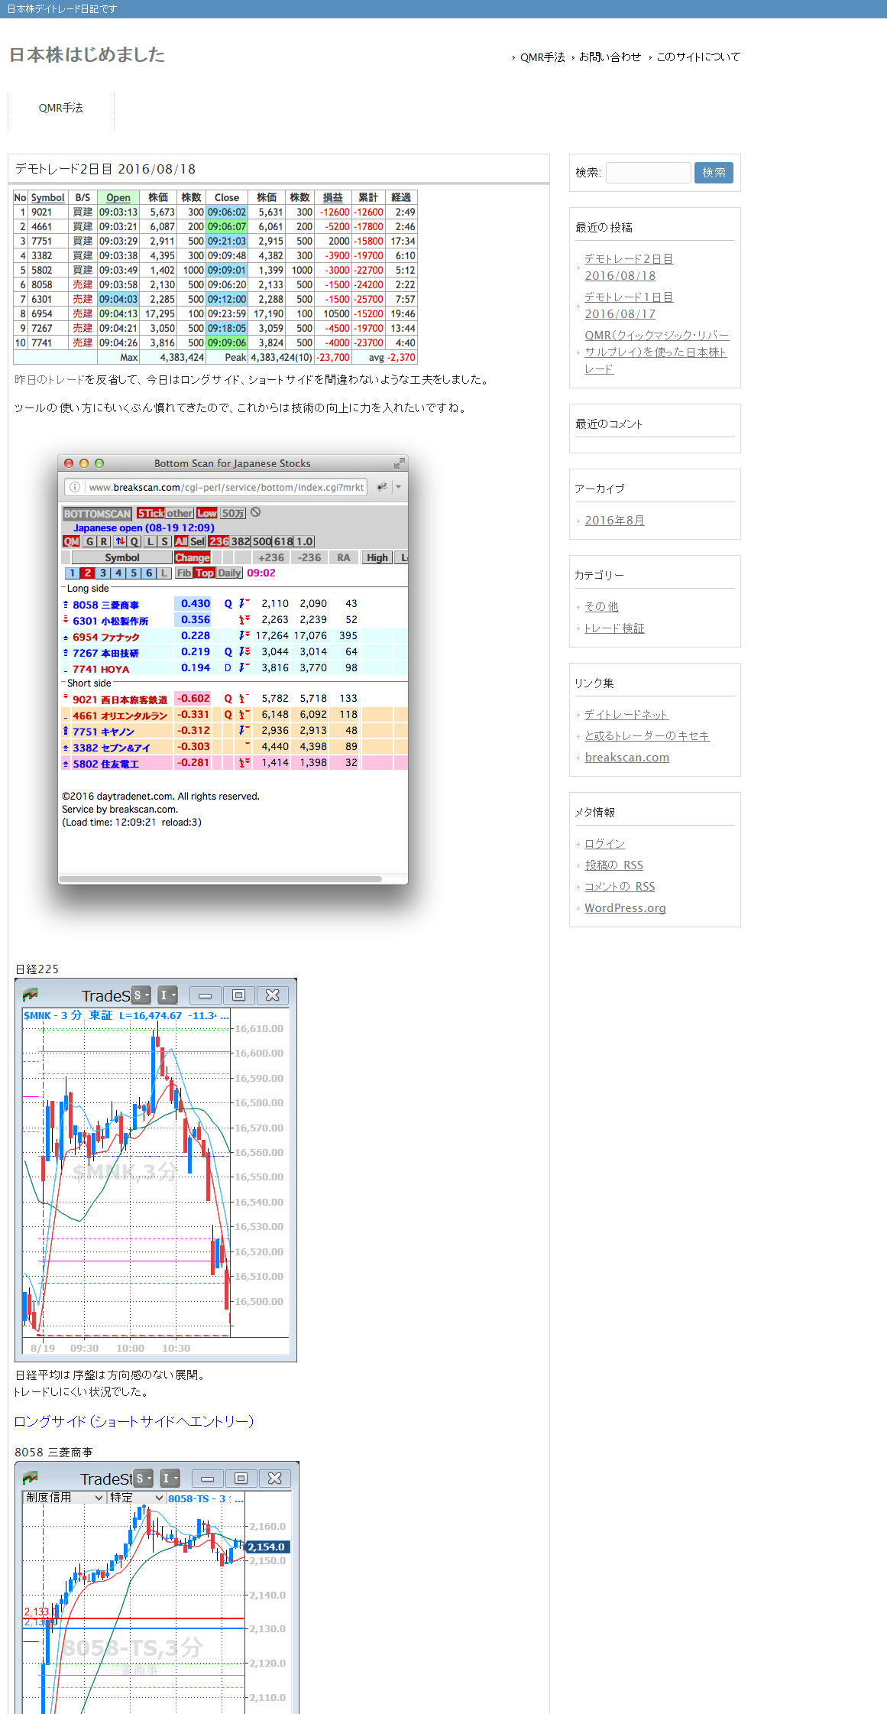Viewport: 887px width, 1714px height.
Task: Click the blue 検索 search button
Action: tap(714, 173)
